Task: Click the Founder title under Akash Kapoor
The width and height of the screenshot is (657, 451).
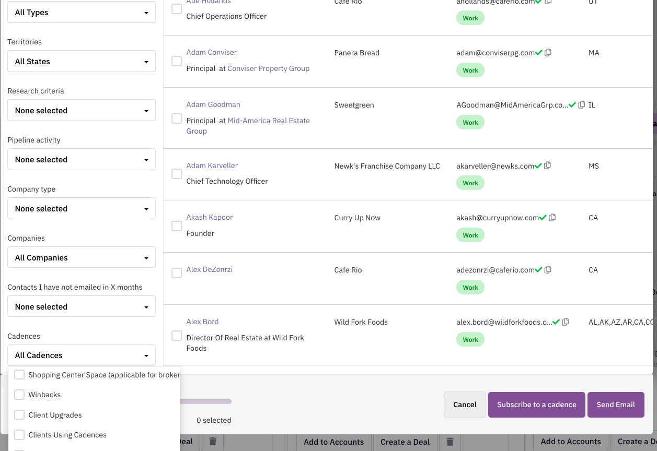Action: coord(200,233)
